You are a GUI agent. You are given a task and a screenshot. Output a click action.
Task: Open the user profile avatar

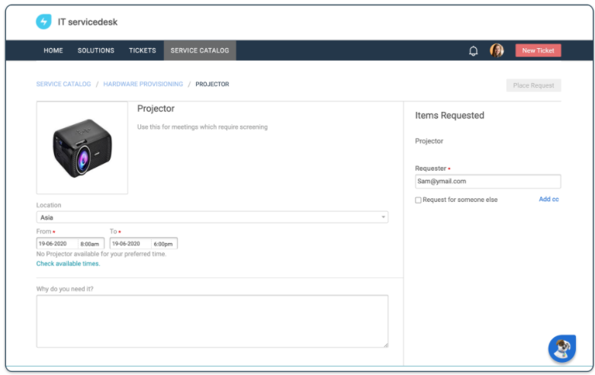tap(497, 51)
